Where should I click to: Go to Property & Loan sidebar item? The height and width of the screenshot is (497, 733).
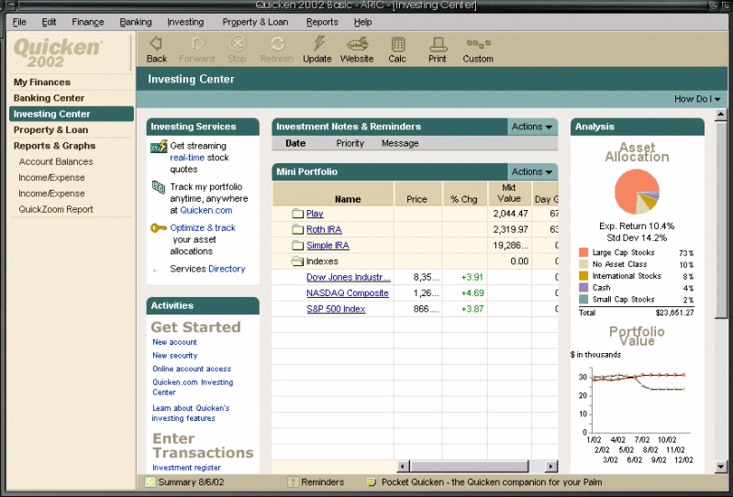51,130
